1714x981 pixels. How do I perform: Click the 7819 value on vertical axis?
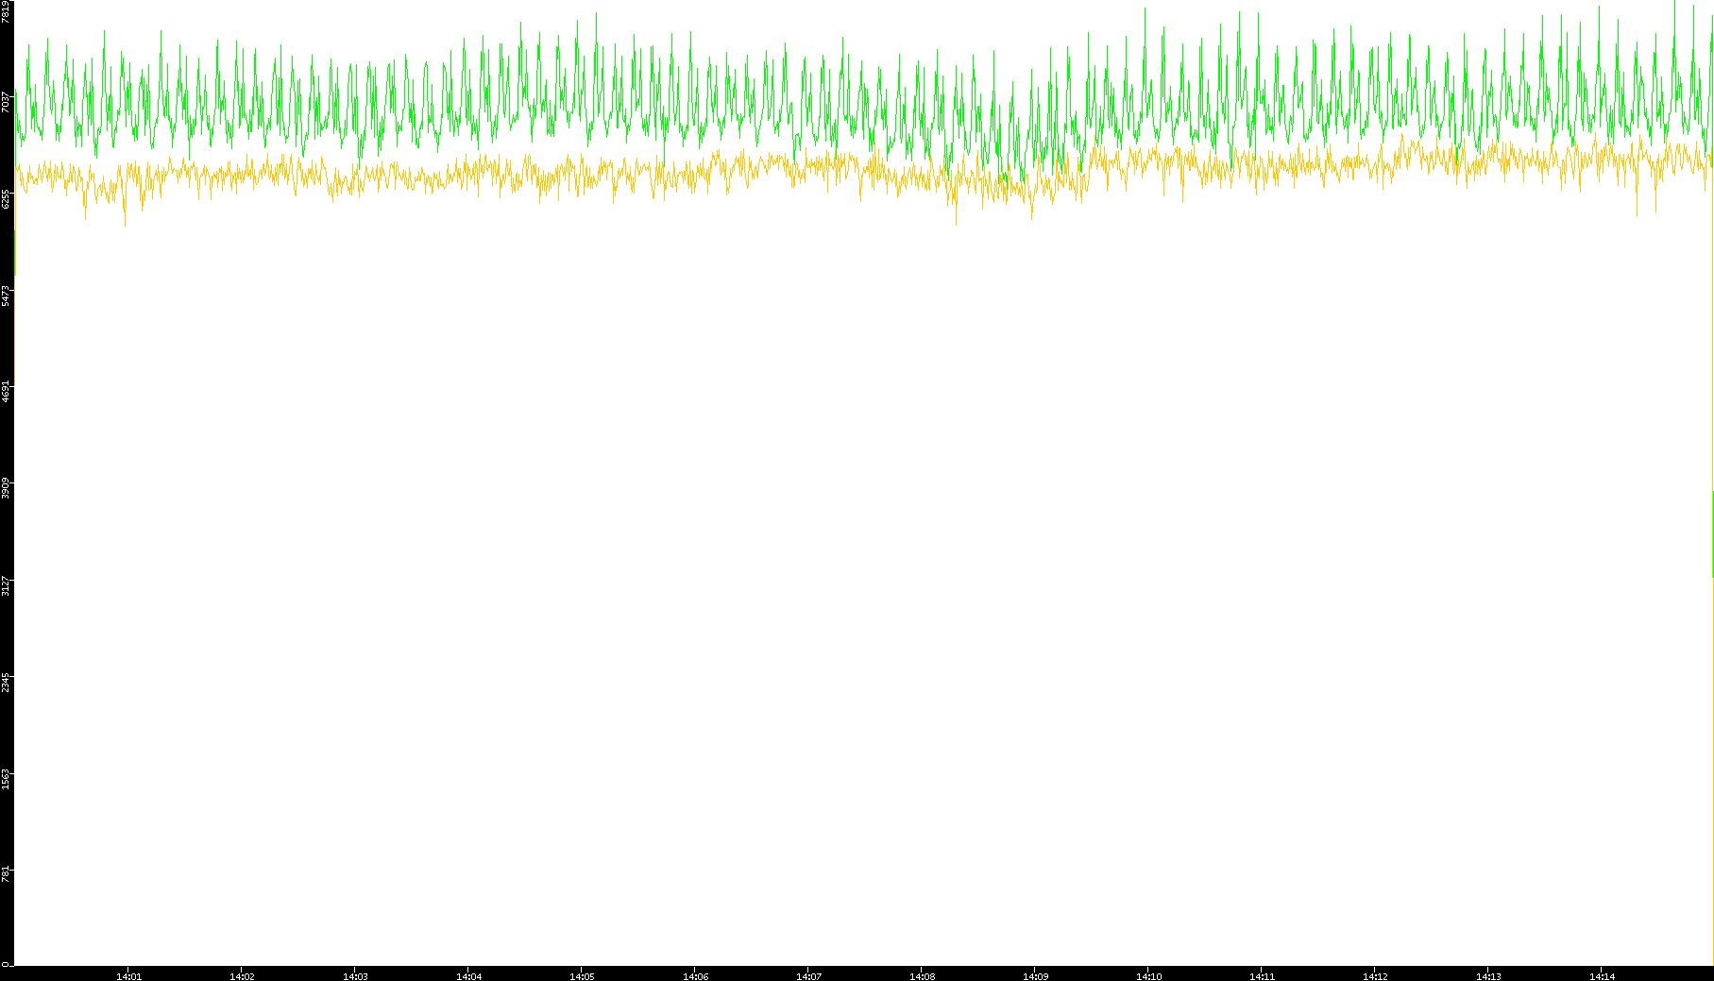pos(6,11)
